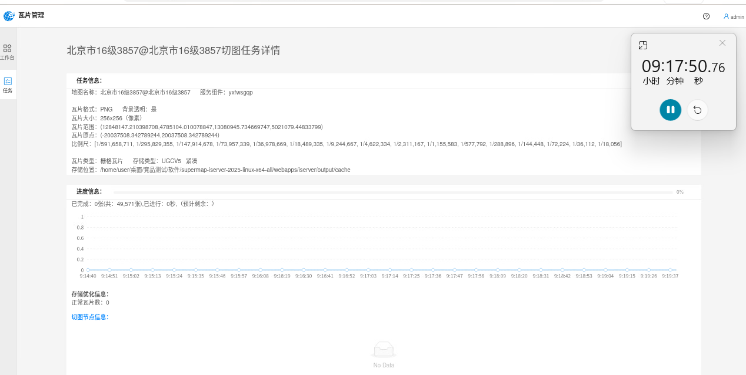
Task: Click the 进度信息 section header
Action: click(x=89, y=191)
